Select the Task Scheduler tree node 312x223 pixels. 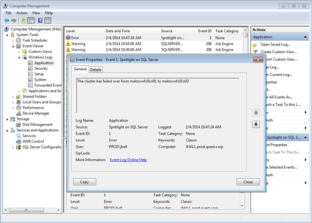[x=35, y=40]
